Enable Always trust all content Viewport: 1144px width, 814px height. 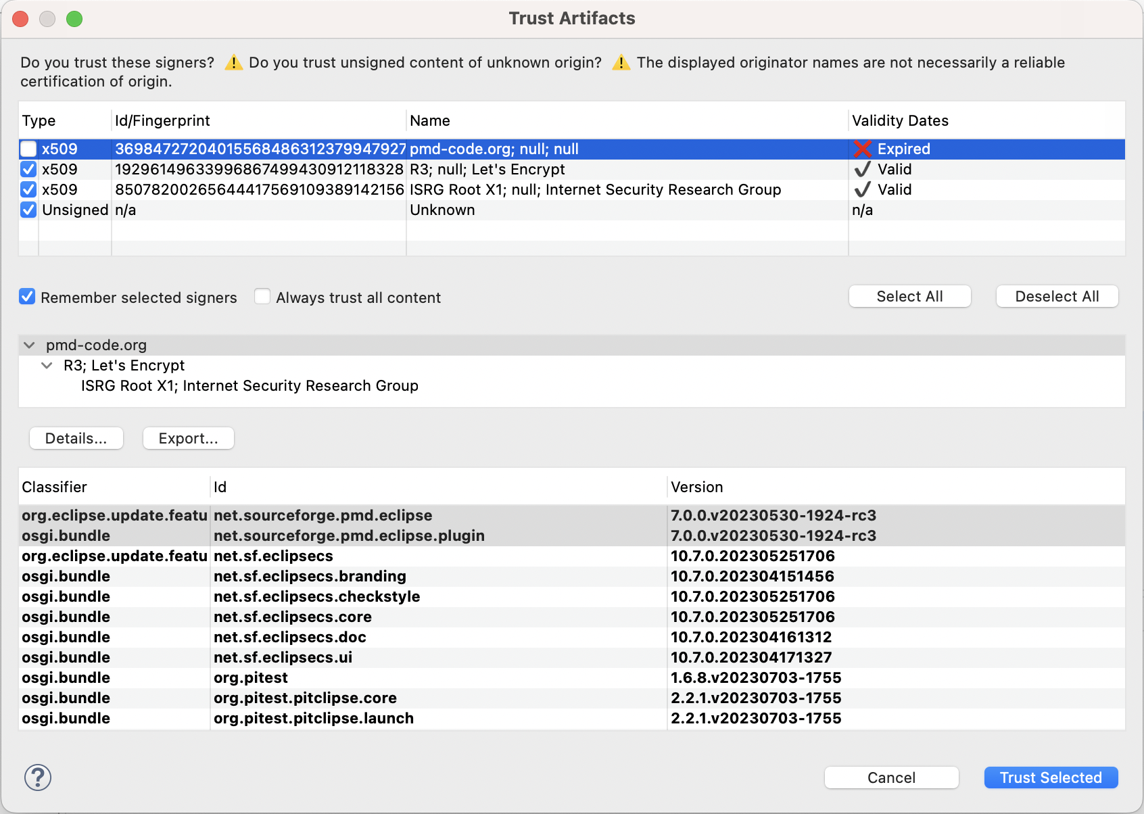pyautogui.click(x=262, y=297)
